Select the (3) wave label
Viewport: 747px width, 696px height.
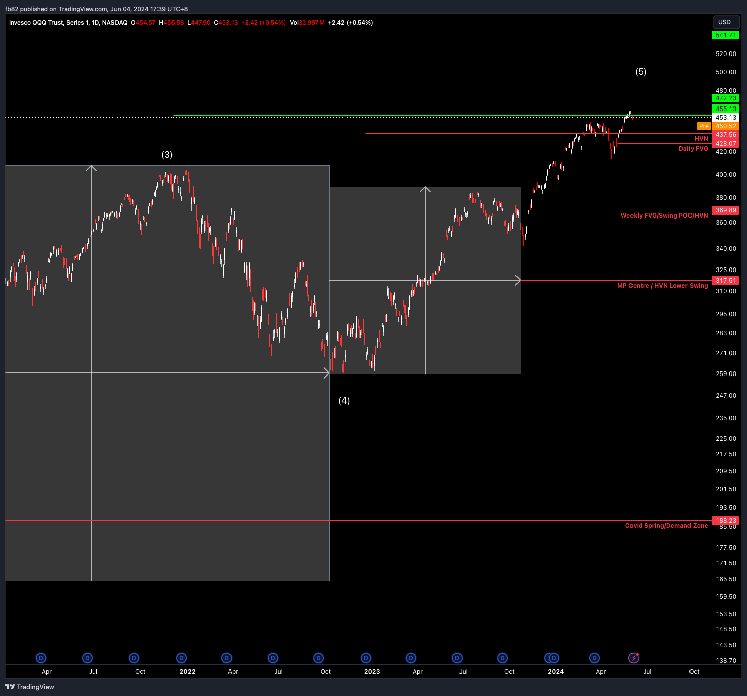pos(167,155)
